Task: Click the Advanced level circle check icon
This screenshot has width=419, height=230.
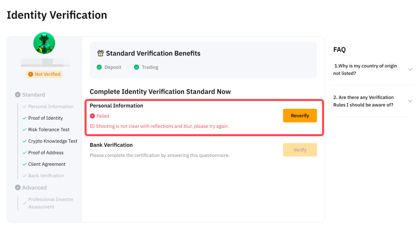Action: pos(18,188)
